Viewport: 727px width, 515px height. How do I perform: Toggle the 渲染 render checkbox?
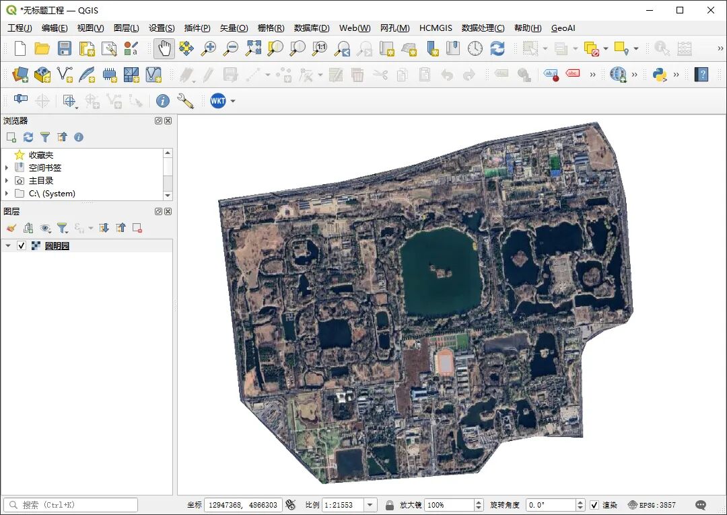point(594,505)
